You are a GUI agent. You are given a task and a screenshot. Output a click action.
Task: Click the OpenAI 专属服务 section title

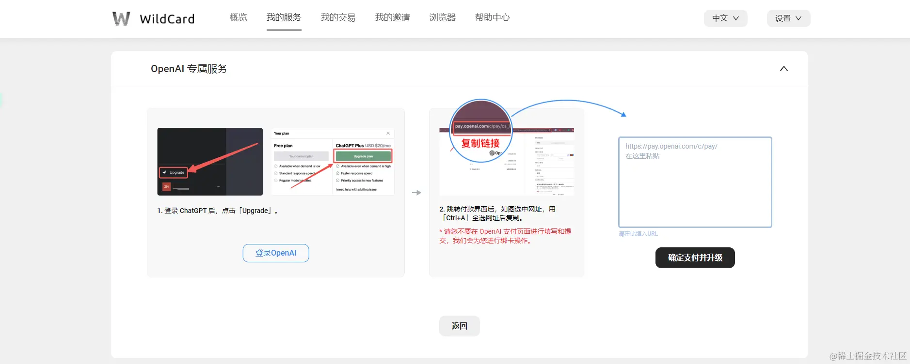(189, 69)
